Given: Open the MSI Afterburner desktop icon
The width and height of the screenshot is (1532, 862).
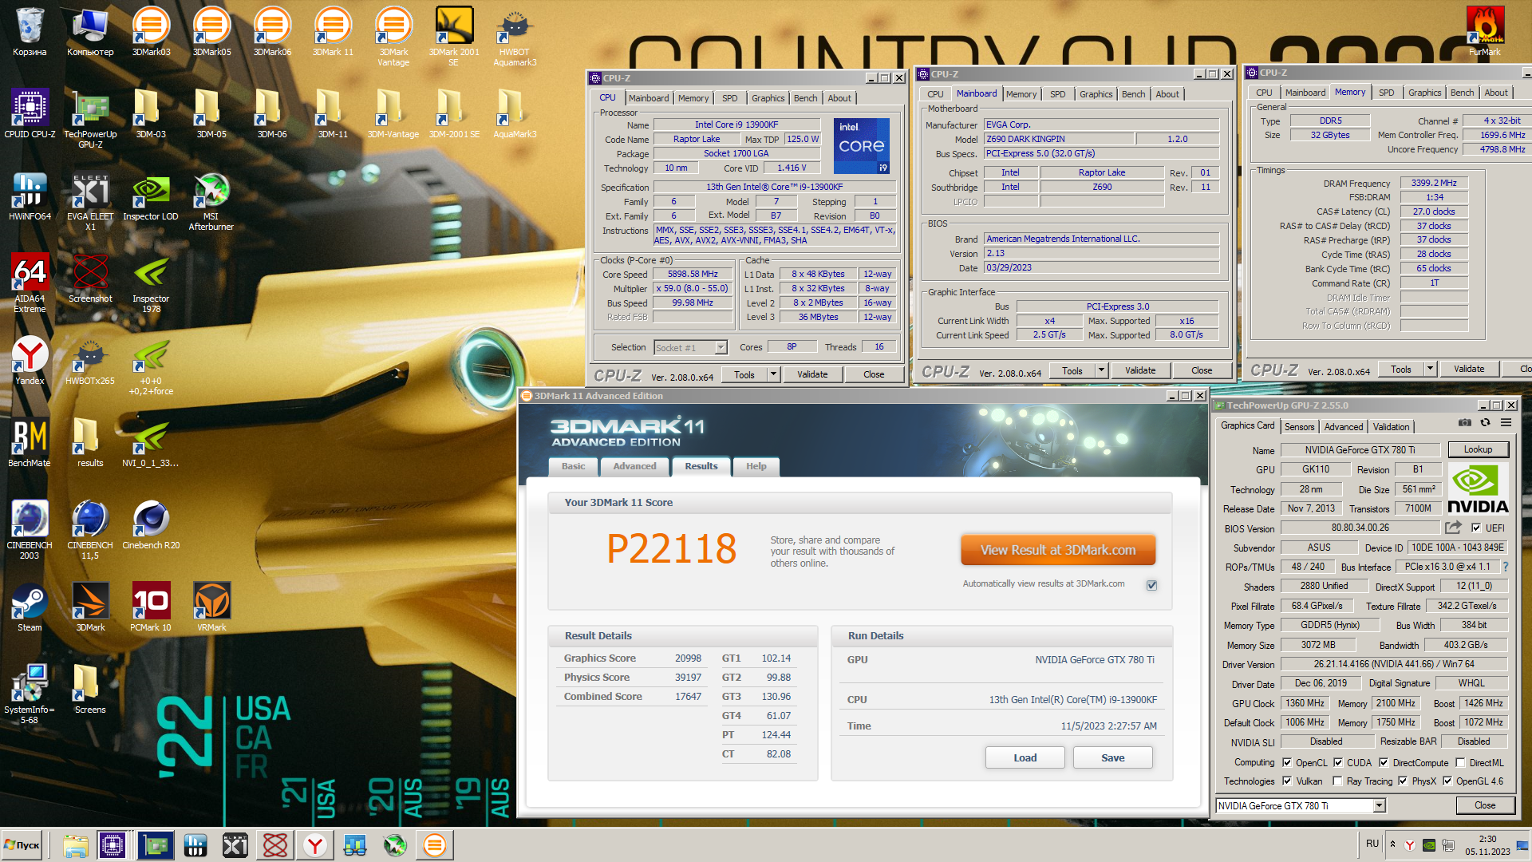Looking at the screenshot, I should coord(211,202).
